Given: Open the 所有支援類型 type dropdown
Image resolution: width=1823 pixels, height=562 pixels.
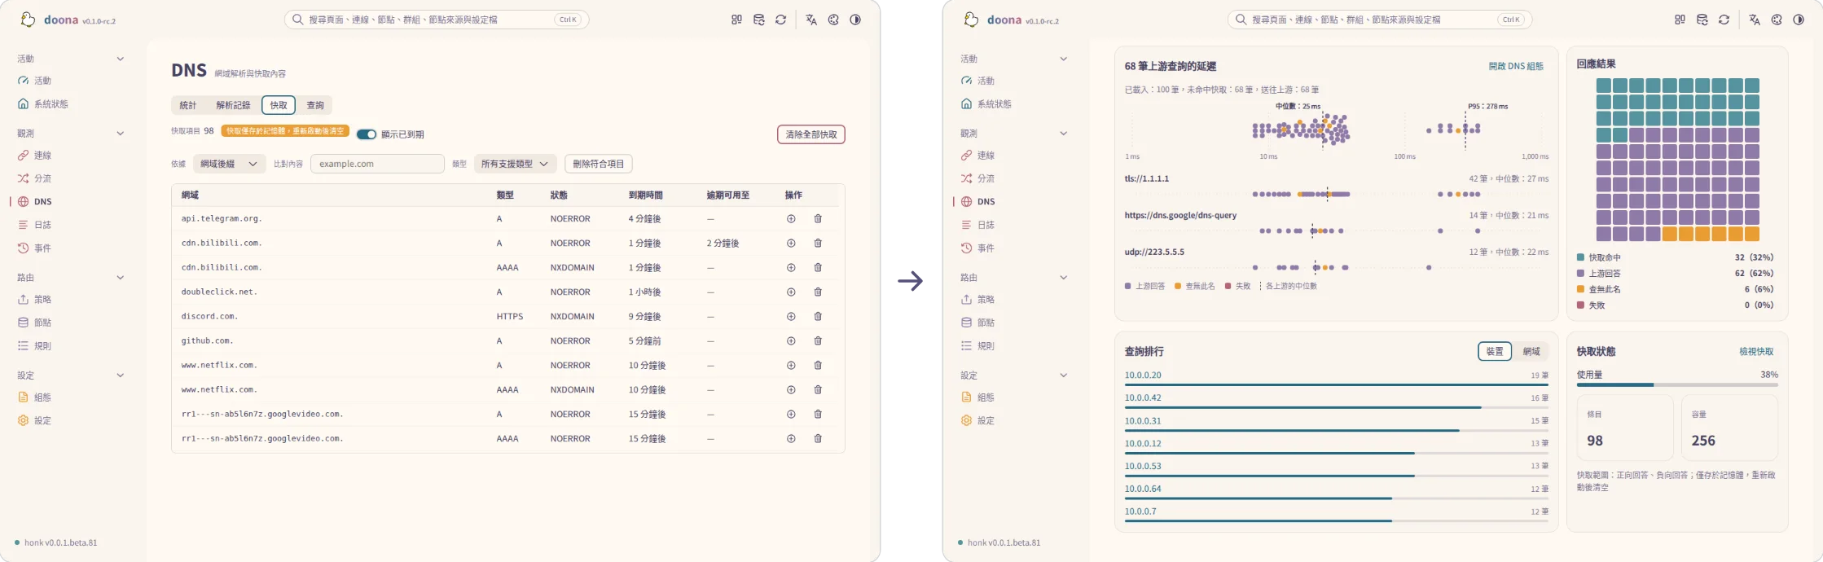Looking at the screenshot, I should pyautogui.click(x=515, y=164).
